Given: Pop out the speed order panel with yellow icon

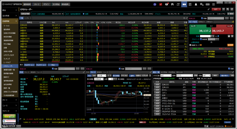Looking at the screenshot, I should pos(233,22).
